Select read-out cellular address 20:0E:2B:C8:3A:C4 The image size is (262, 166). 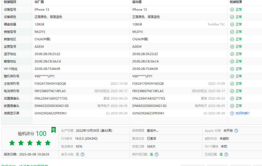pyautogui.click(x=145, y=61)
